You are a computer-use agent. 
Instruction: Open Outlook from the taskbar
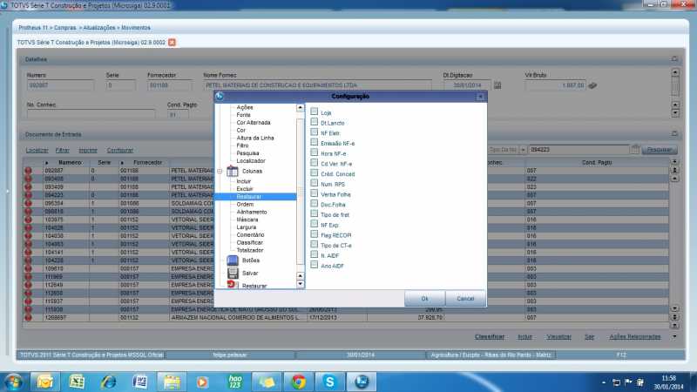pos(45,382)
